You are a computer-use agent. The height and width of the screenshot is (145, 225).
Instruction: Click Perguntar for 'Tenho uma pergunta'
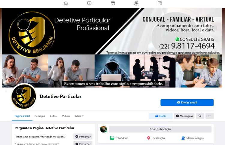[83, 137]
